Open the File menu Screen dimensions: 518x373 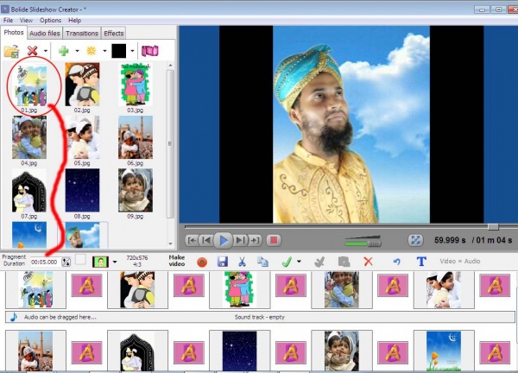click(8, 20)
